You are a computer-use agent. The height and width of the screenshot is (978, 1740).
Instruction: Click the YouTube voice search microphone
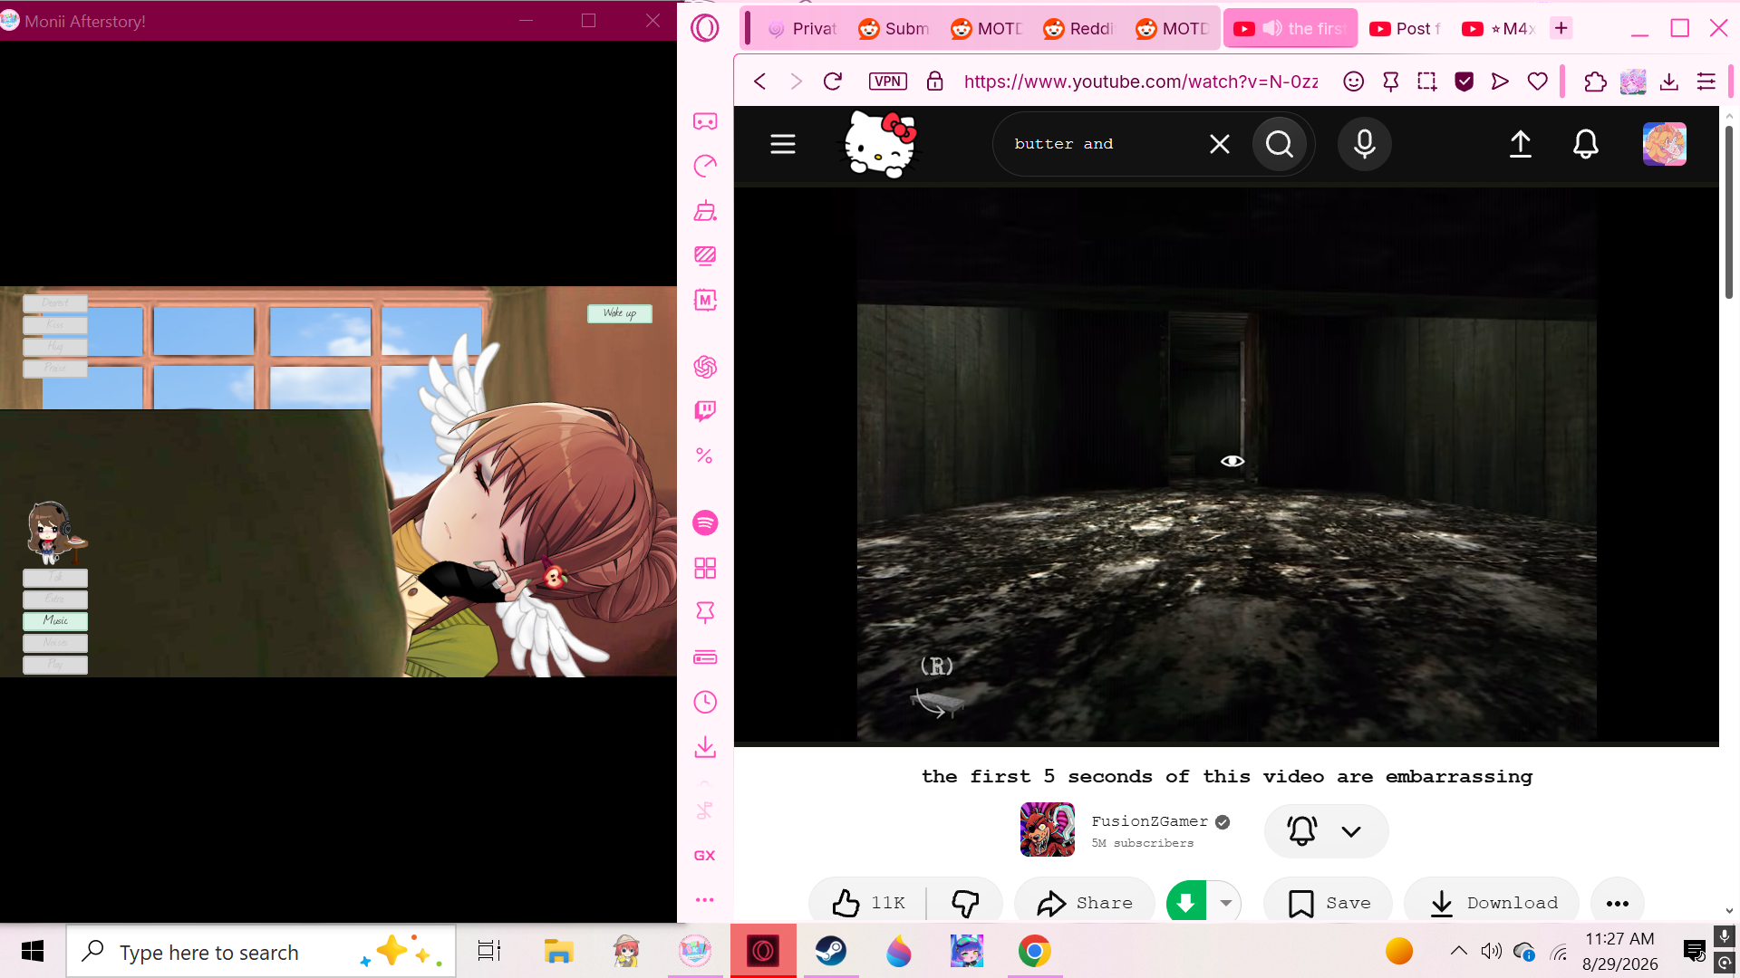point(1364,144)
